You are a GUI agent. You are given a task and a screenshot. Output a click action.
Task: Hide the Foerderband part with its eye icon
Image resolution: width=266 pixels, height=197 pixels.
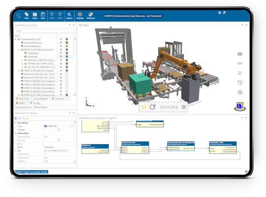[x=61, y=53]
